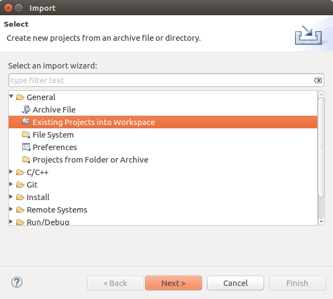
Task: Open help via question mark icon
Action: 16,282
